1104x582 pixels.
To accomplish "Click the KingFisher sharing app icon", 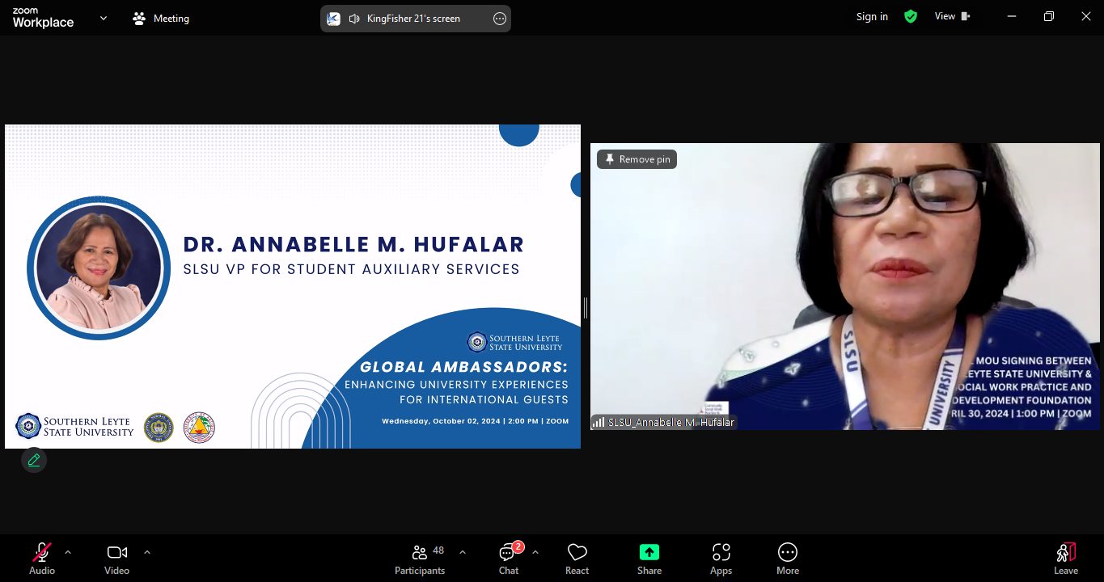I will pos(334,19).
